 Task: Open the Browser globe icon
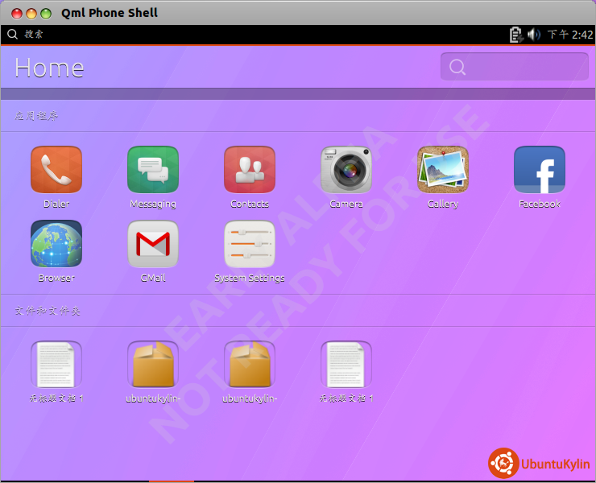(x=56, y=244)
